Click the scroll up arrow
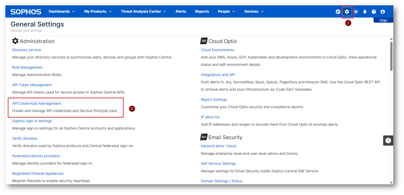 pyautogui.click(x=391, y=39)
